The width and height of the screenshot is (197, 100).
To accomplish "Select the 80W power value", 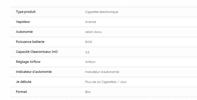I will [x=88, y=42].
